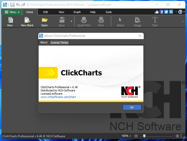Open the Edit ribbon tab
The width and height of the screenshot is (187, 141).
tap(46, 12)
